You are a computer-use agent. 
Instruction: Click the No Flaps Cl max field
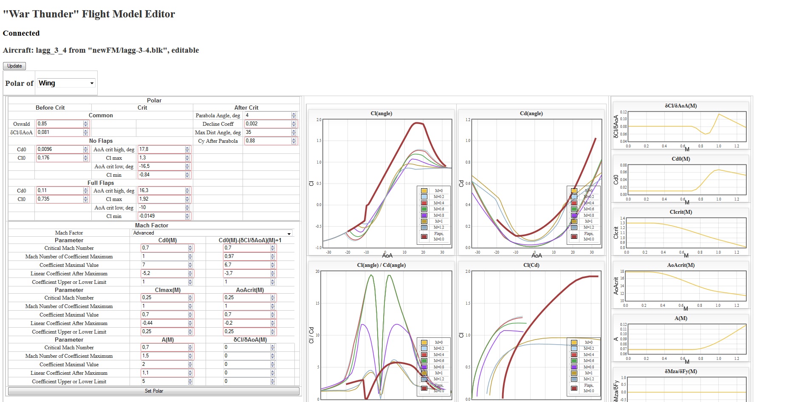161,158
